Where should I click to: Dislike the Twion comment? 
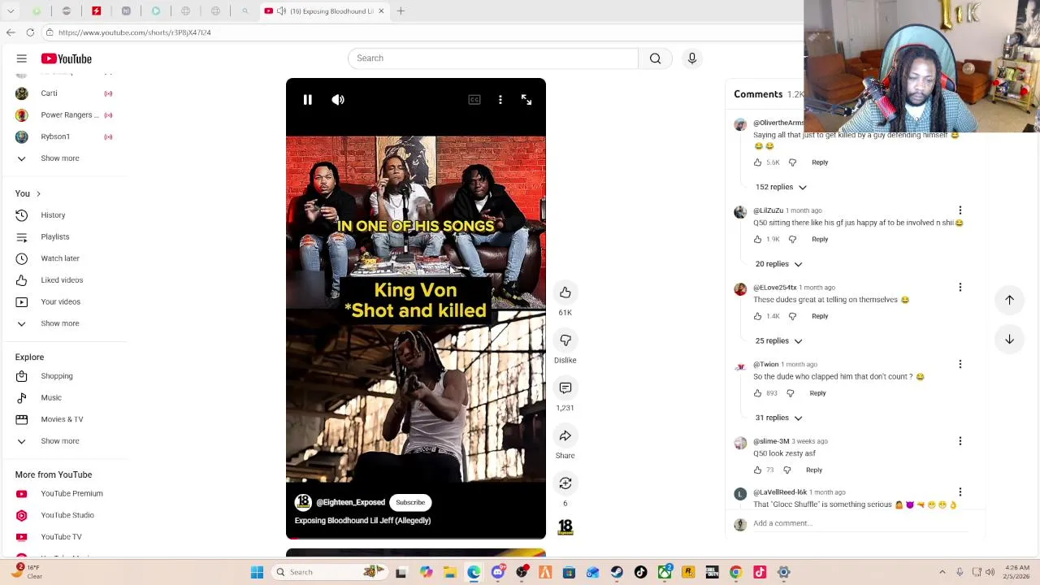[x=791, y=393]
